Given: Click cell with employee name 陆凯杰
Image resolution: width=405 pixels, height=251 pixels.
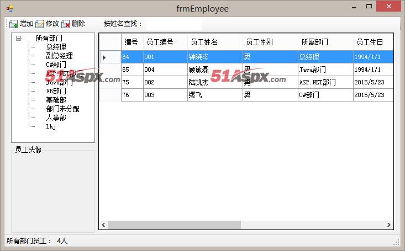Looking at the screenshot, I should pyautogui.click(x=215, y=82).
